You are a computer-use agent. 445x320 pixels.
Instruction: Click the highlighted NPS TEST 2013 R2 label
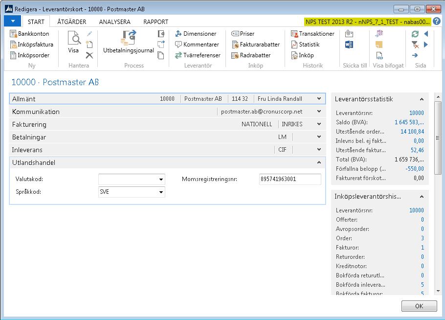pyautogui.click(x=368, y=22)
